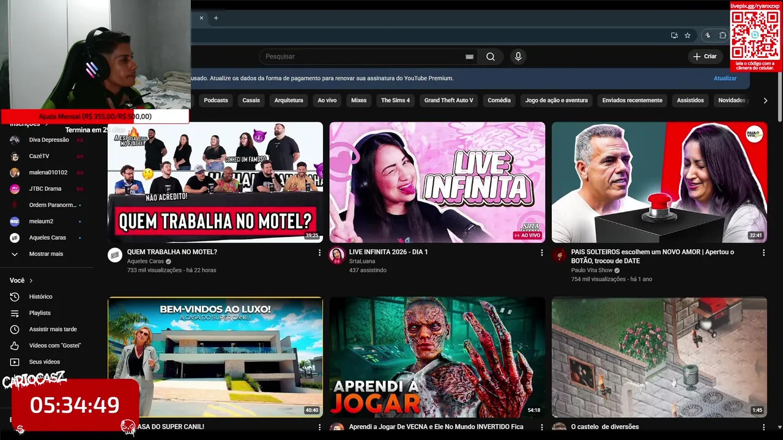Open Diva Depressão subscription avatar
783x440 pixels.
tap(15, 140)
